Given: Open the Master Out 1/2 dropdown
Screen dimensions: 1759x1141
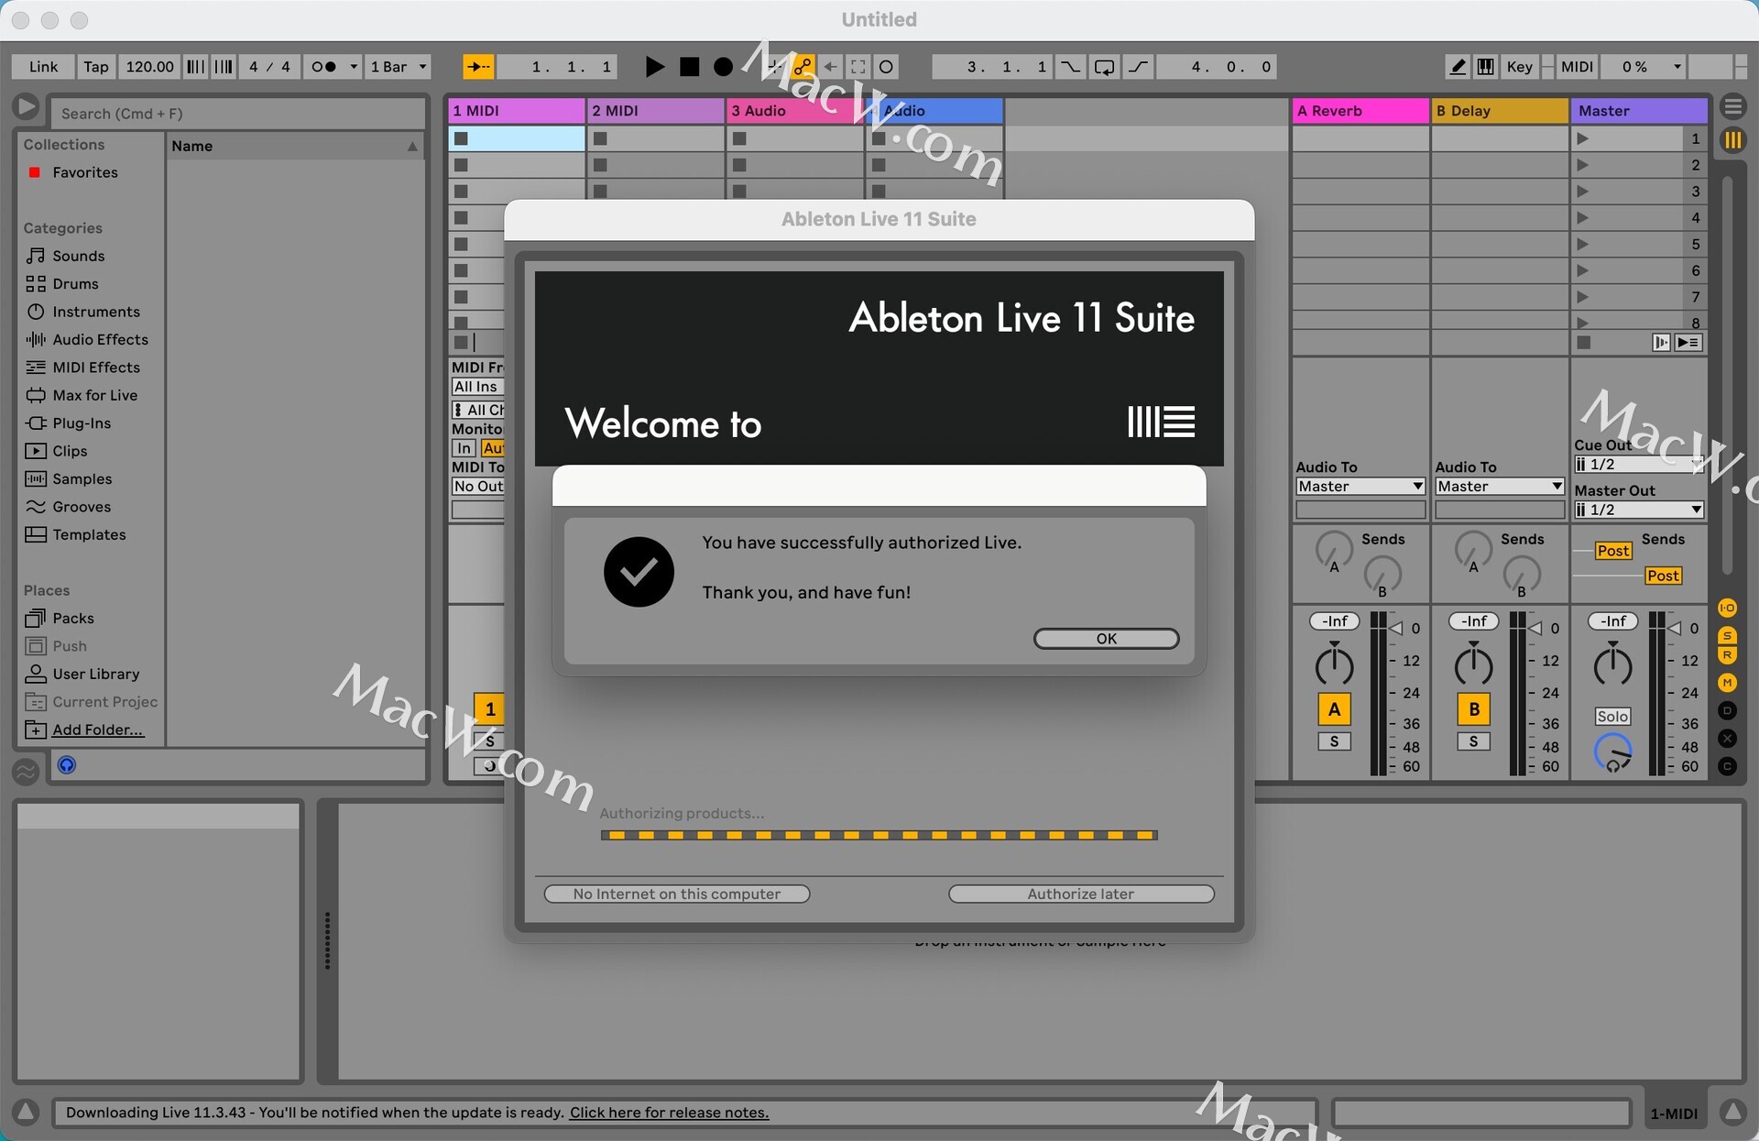Looking at the screenshot, I should pos(1638,510).
